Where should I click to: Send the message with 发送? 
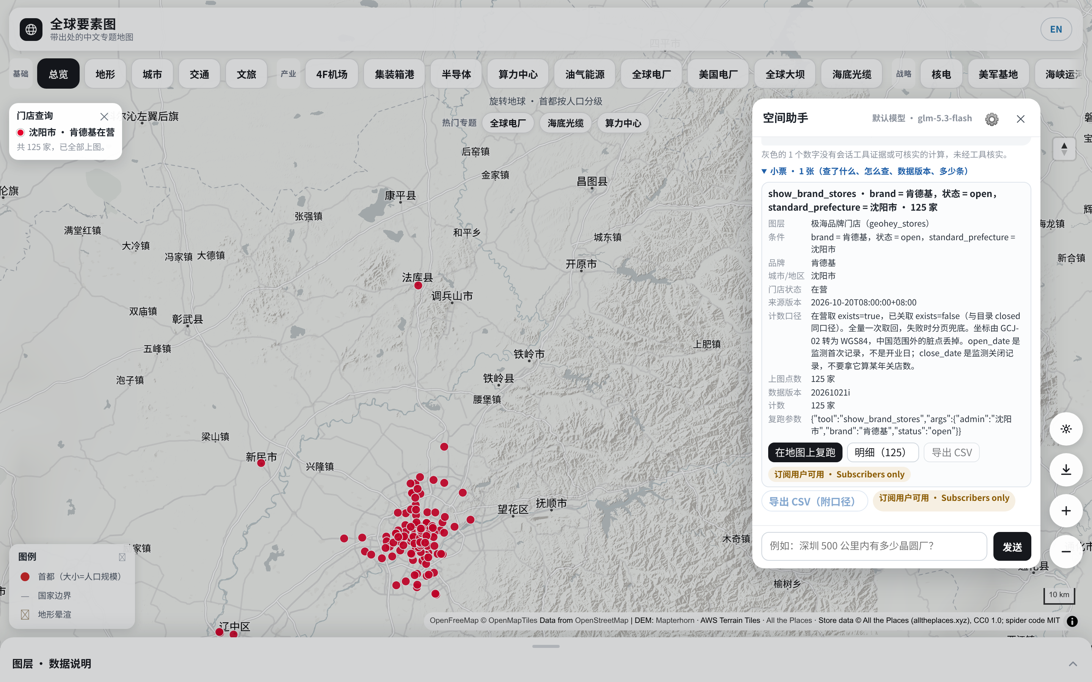1012,546
